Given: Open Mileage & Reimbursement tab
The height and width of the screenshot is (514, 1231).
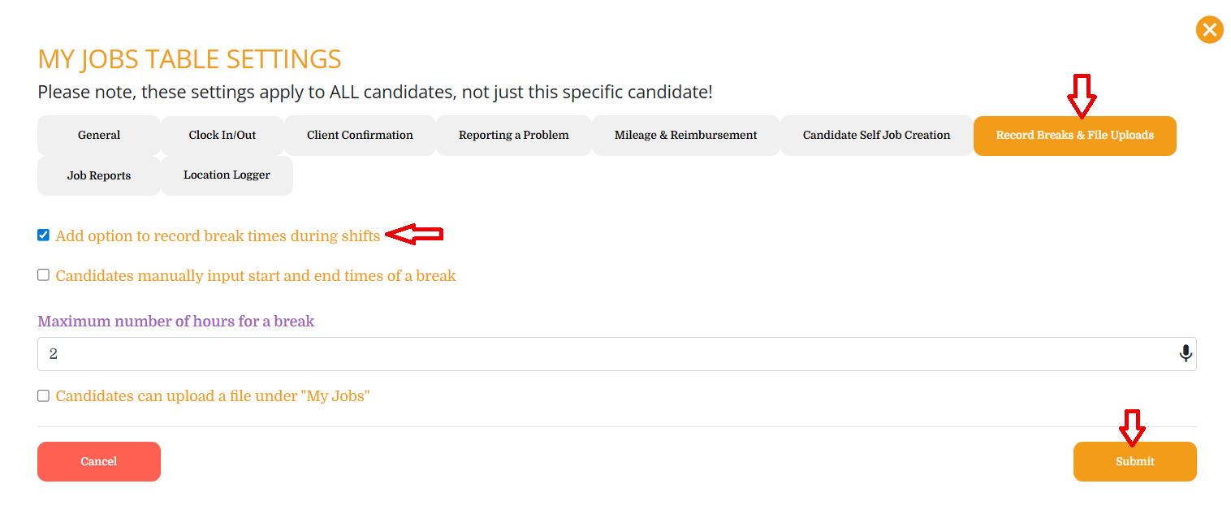Looking at the screenshot, I should (x=686, y=136).
